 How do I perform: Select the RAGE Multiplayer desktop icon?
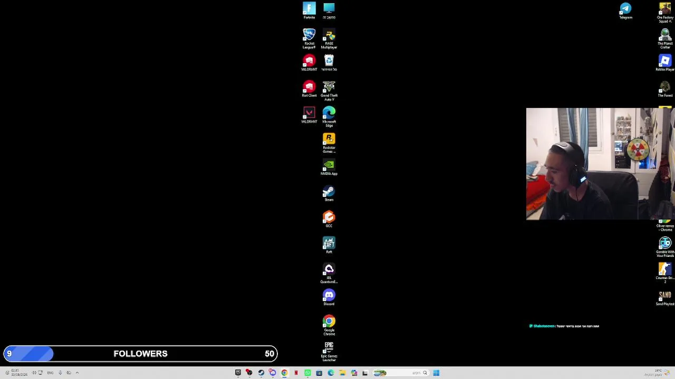pyautogui.click(x=329, y=38)
